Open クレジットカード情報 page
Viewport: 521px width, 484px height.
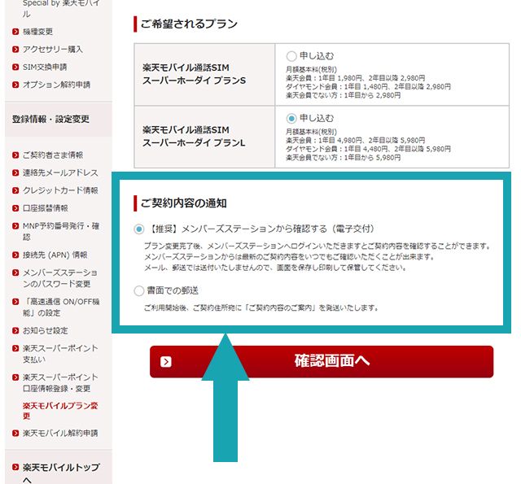[60, 190]
